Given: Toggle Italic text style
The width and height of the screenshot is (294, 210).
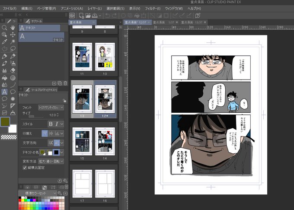Looking at the screenshot, I should (57, 124).
